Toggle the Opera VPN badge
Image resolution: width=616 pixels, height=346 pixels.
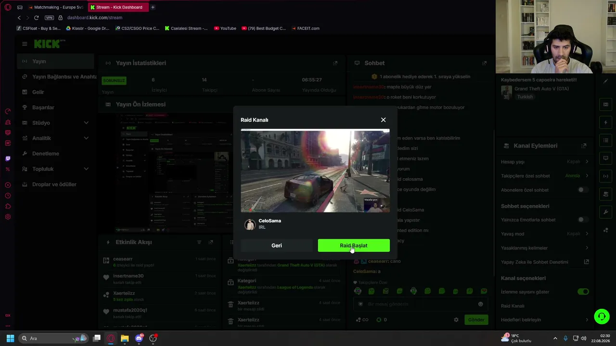coord(49,18)
